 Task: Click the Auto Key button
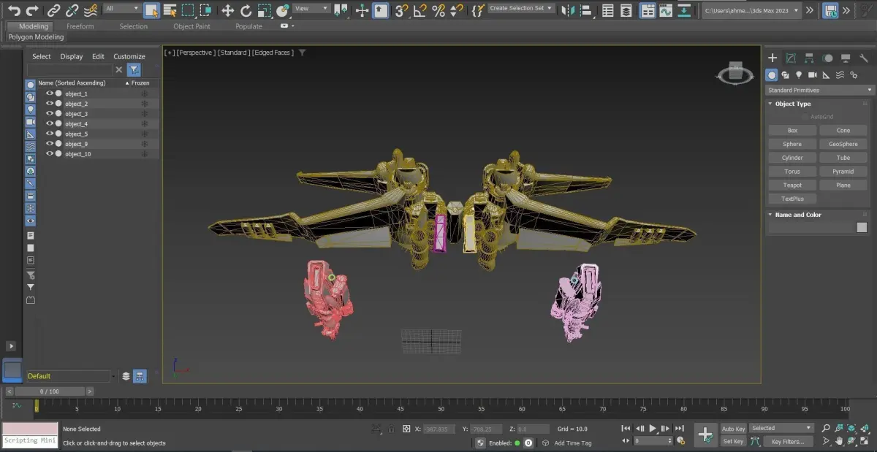point(734,429)
